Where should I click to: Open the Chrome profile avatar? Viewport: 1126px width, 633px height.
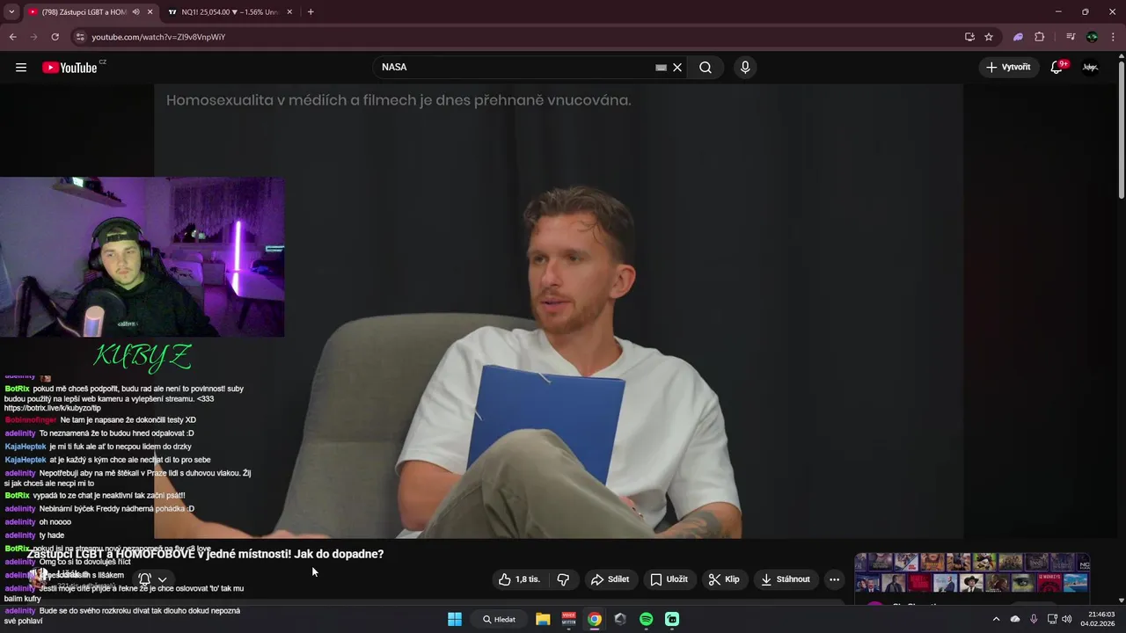tap(1092, 37)
